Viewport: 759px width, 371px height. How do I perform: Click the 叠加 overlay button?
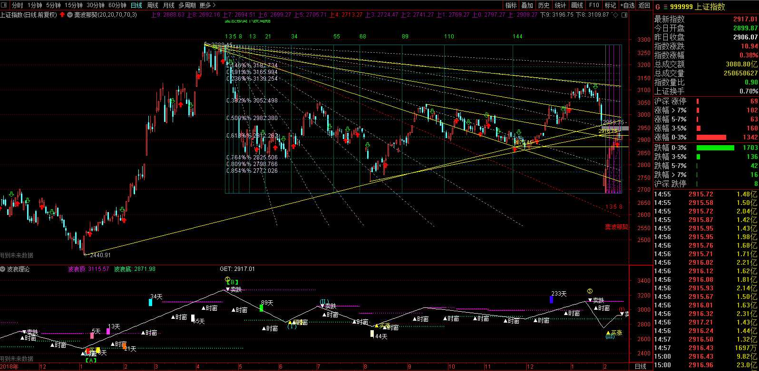pos(527,5)
